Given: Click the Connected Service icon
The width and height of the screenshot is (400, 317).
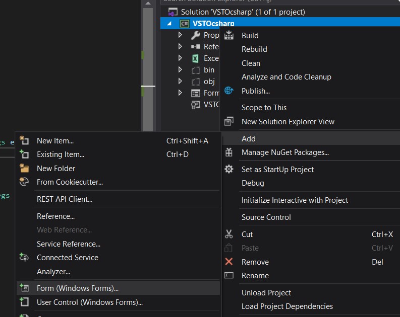Looking at the screenshot, I should coord(24,257).
